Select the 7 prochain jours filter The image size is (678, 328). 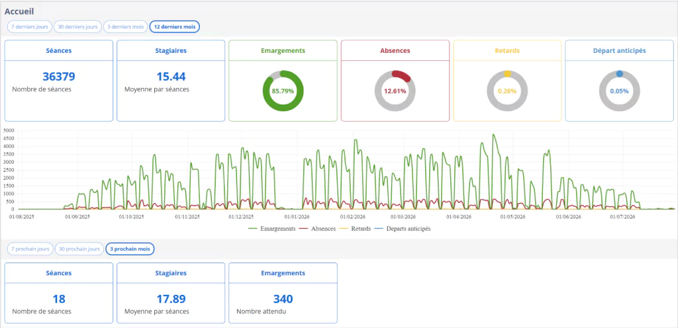point(30,249)
